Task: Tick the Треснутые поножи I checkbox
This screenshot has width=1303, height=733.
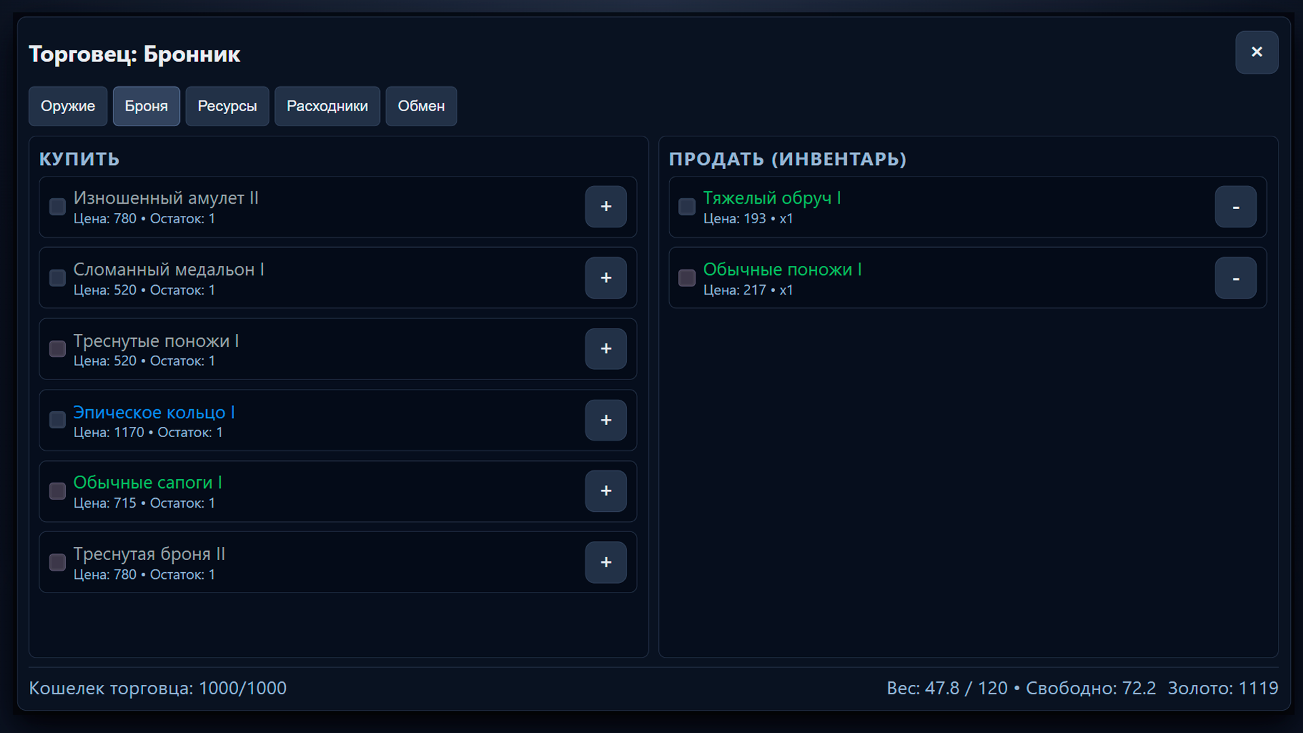Action: click(57, 349)
